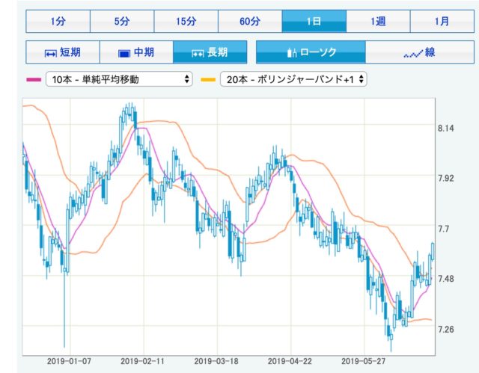Click the 1日 daily interval tab
This screenshot has width=479, height=373.
(x=314, y=21)
